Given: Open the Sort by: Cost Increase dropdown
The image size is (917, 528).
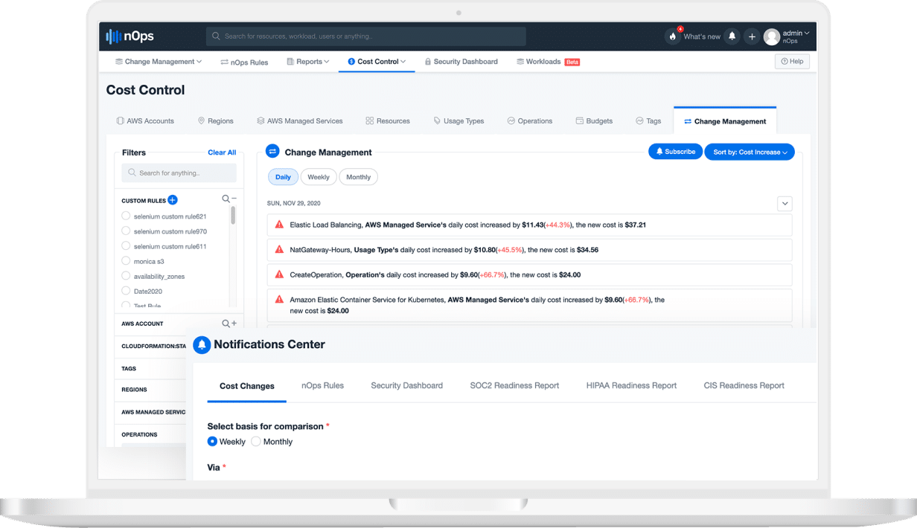Looking at the screenshot, I should [x=750, y=152].
